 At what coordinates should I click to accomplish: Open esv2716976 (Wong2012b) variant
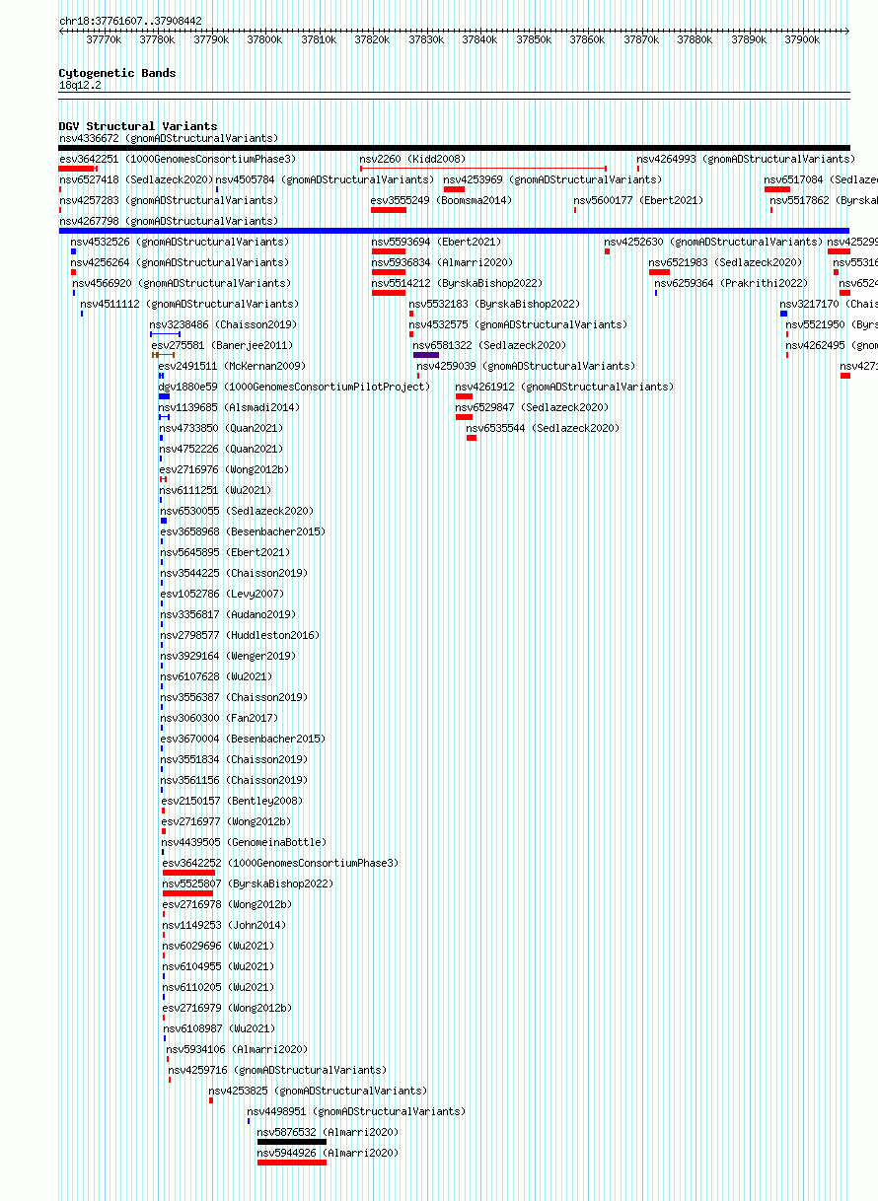click(225, 469)
